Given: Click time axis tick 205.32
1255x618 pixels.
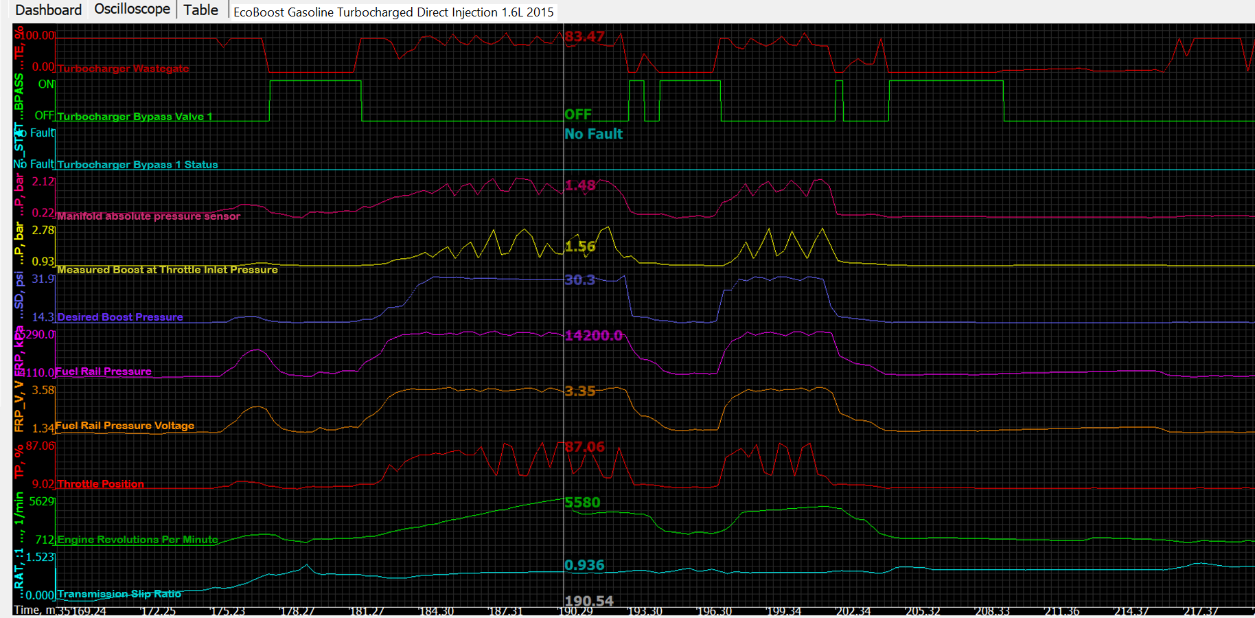Looking at the screenshot, I should [923, 611].
